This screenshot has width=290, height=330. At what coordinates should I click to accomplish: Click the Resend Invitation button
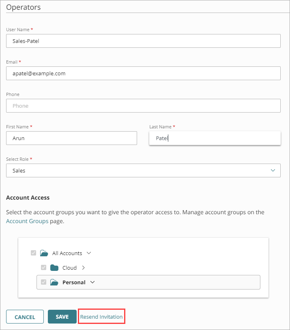coord(101,316)
